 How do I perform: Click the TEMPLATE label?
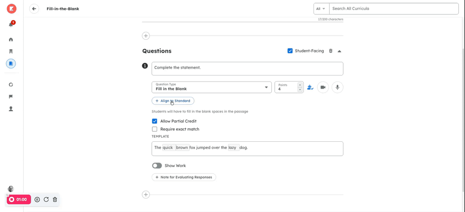[x=160, y=137]
